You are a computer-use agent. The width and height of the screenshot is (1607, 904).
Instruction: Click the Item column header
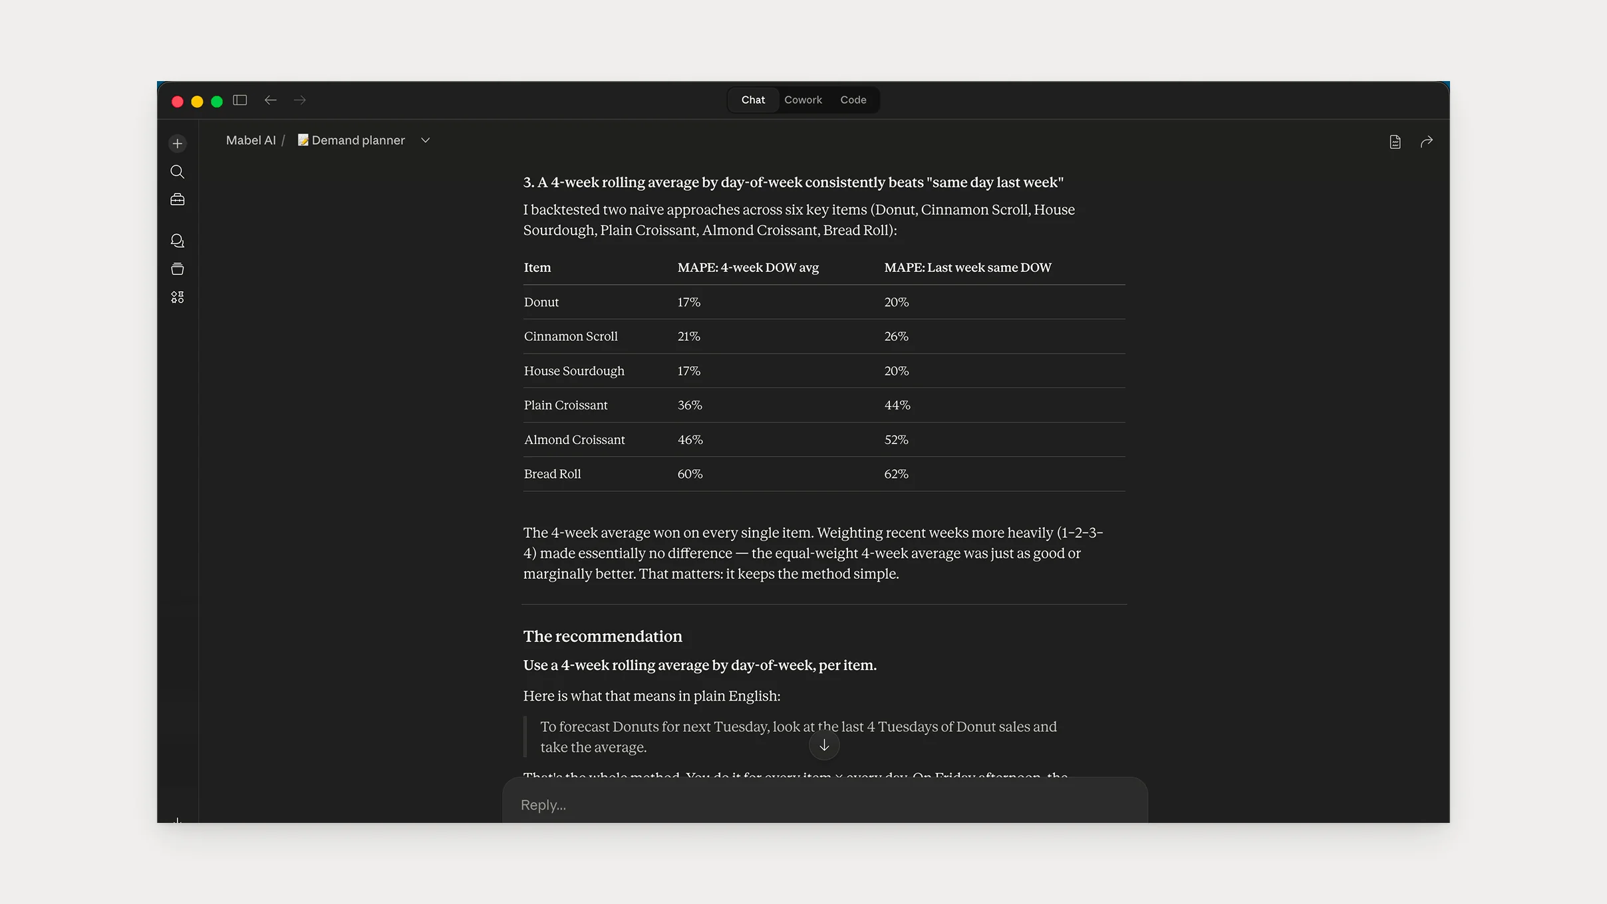click(537, 268)
